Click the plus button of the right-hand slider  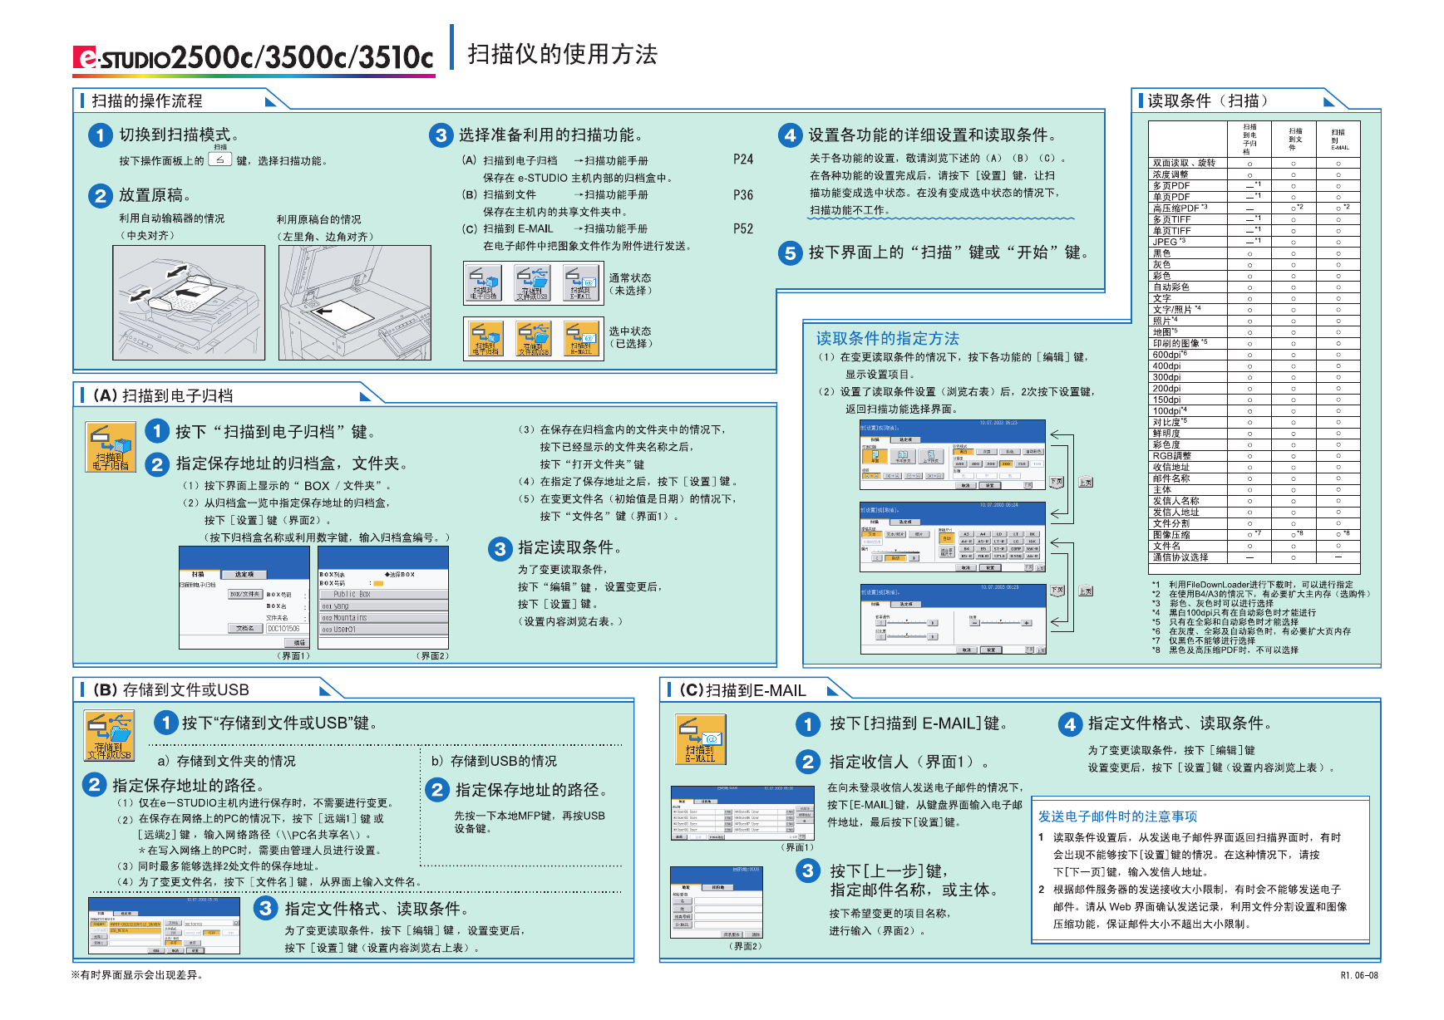point(1027,622)
